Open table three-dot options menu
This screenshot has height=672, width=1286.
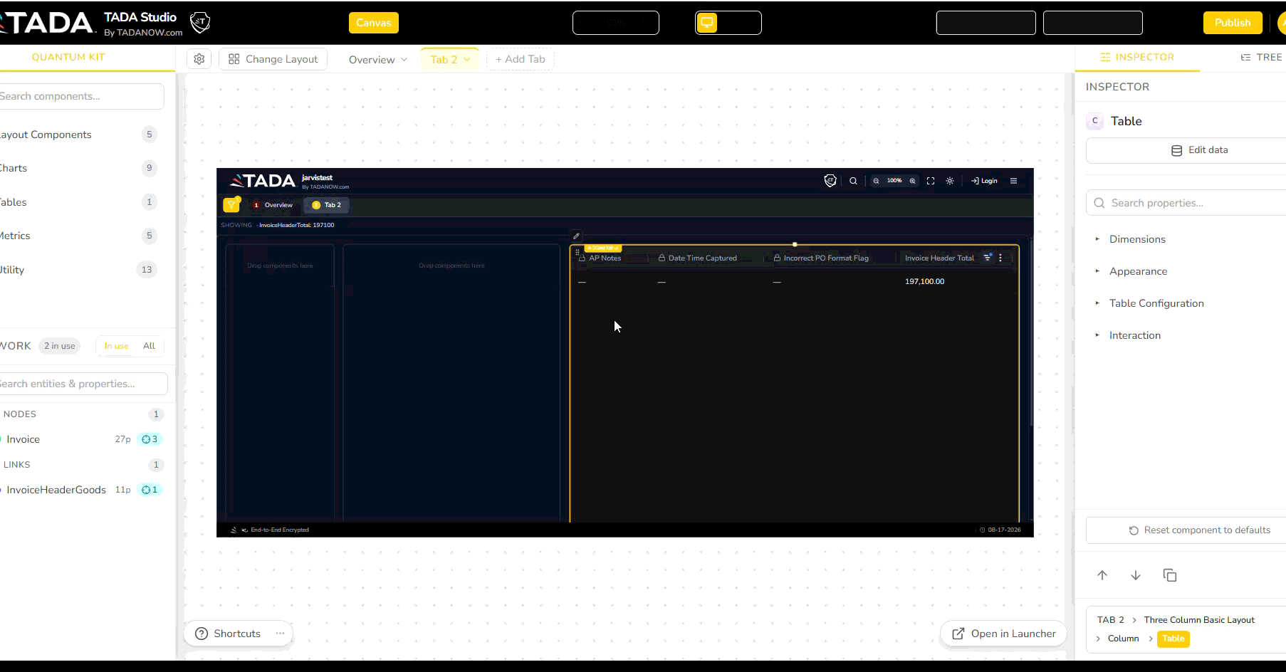(1000, 258)
